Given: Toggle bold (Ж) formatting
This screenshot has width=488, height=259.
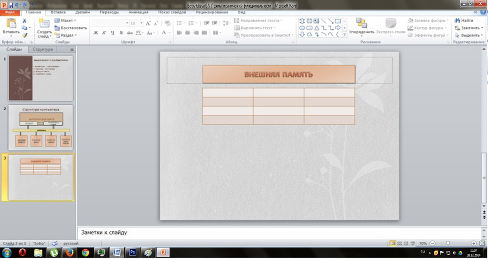Looking at the screenshot, I should [x=96, y=33].
